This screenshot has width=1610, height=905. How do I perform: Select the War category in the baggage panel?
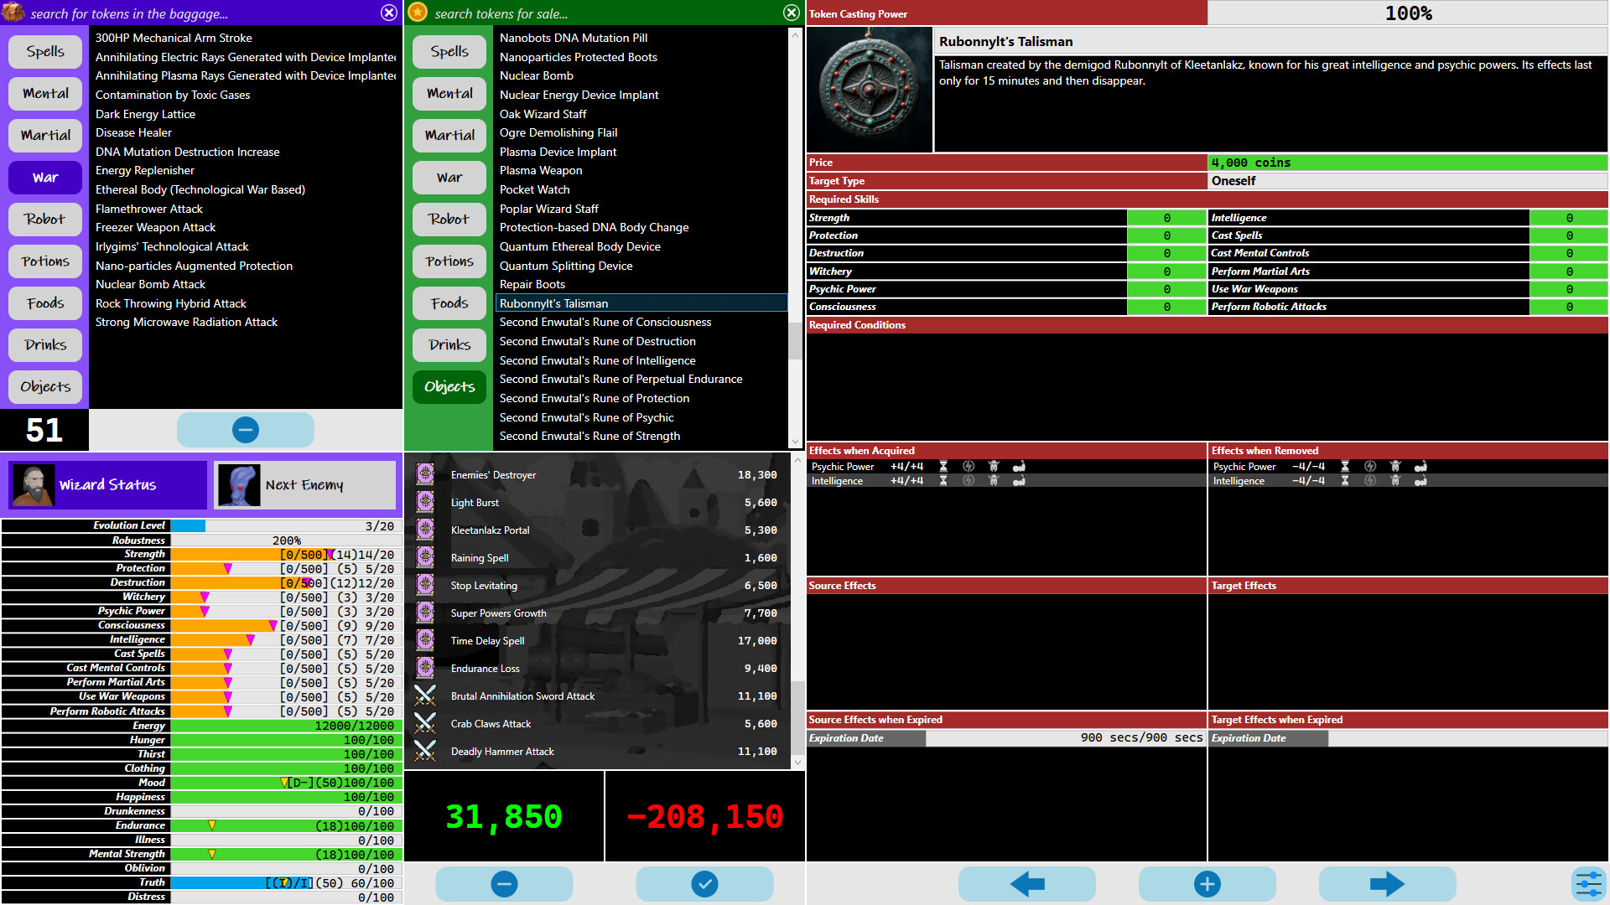(x=44, y=177)
